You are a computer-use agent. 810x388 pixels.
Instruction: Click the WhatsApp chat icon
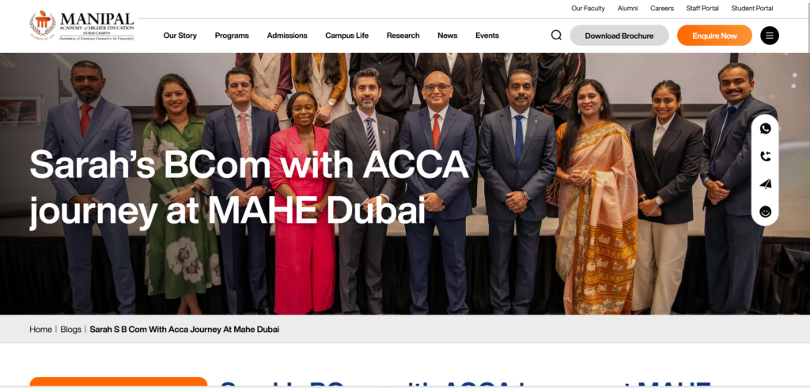click(765, 129)
